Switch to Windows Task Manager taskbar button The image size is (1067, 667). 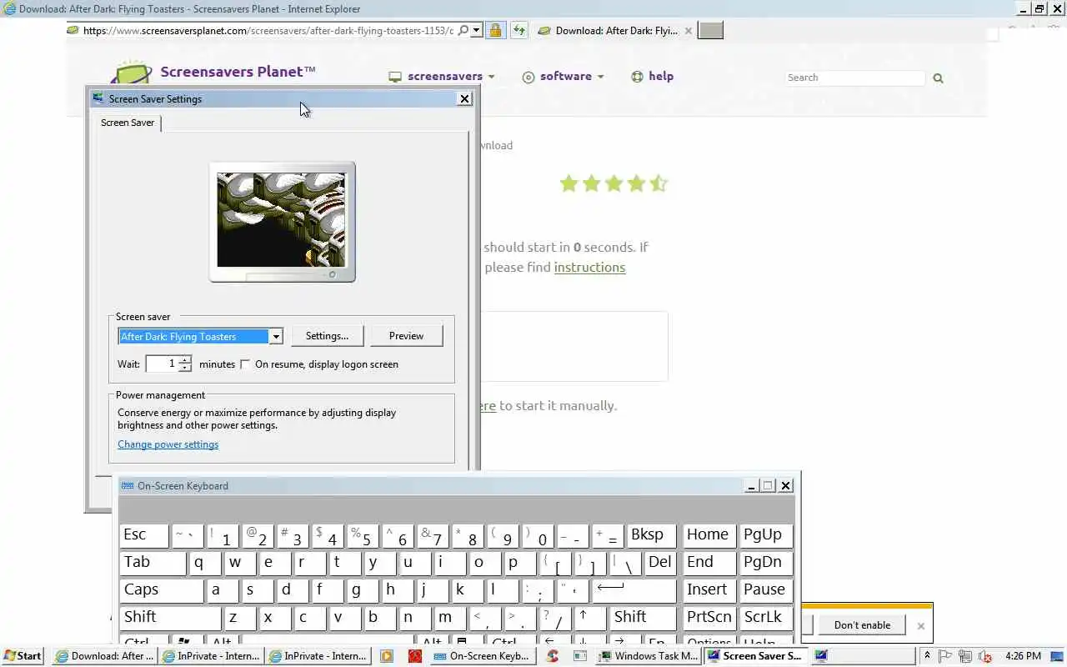(649, 656)
